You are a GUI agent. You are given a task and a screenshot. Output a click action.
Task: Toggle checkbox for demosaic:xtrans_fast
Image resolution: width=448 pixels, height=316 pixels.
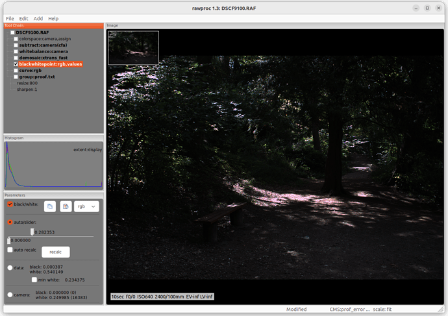(16, 58)
